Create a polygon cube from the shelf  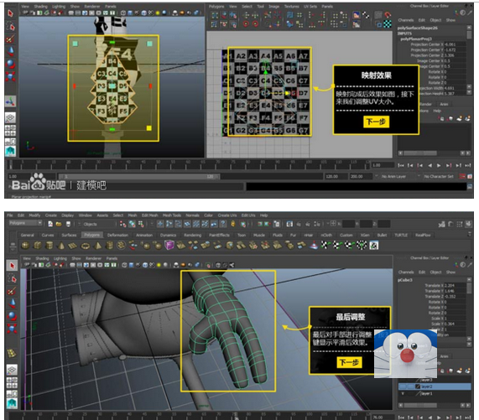click(x=38, y=245)
